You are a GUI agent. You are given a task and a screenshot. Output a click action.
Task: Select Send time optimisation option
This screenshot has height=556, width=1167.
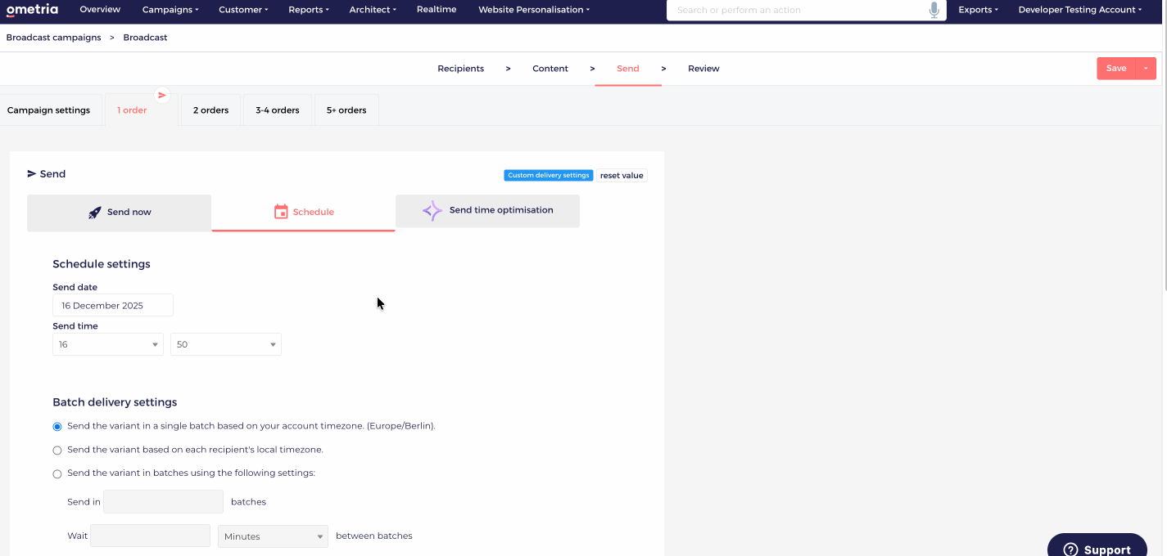click(x=487, y=211)
